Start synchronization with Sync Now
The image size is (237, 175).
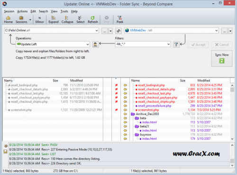tap(222, 58)
